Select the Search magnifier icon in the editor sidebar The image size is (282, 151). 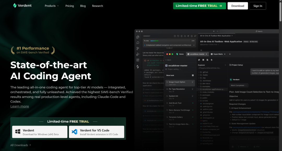click(x=138, y=43)
